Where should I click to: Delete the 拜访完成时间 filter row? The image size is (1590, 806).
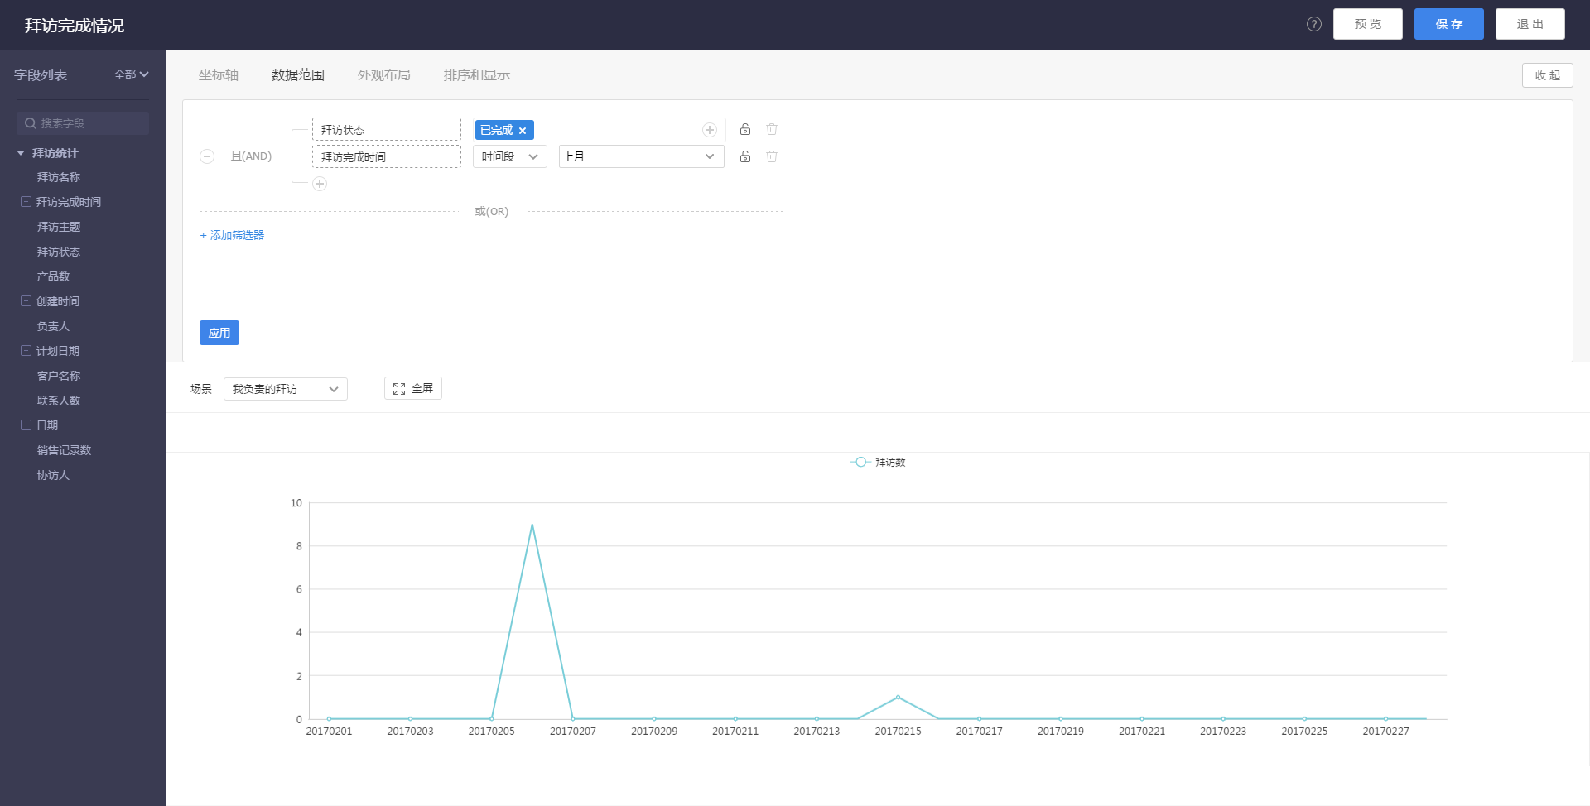pyautogui.click(x=772, y=156)
